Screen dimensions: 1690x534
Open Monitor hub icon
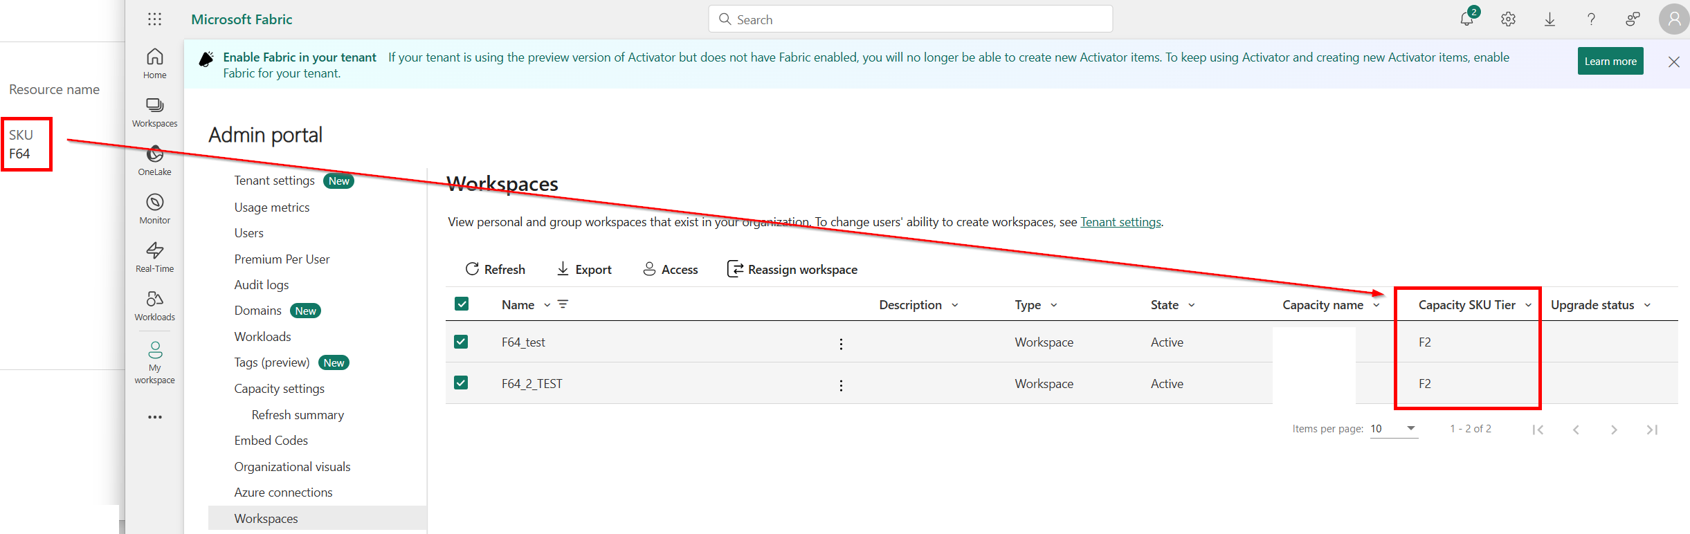[x=154, y=209]
